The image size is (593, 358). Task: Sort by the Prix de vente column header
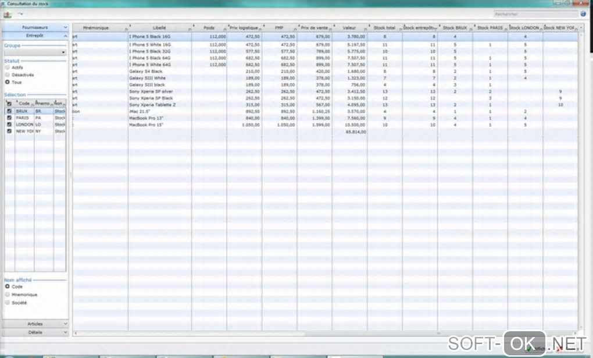[315, 28]
